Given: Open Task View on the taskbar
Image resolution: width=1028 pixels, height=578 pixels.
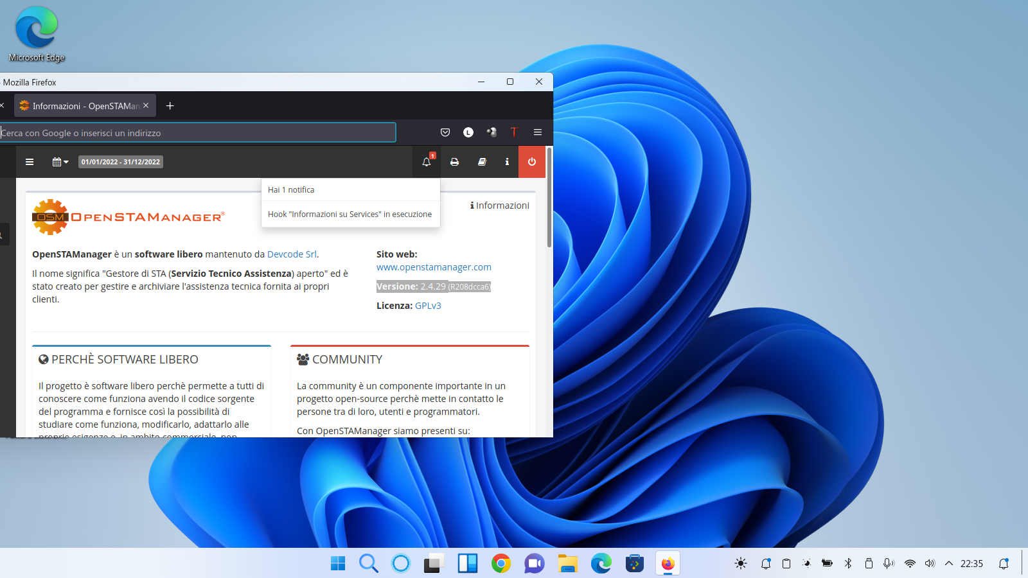Looking at the screenshot, I should tap(434, 563).
